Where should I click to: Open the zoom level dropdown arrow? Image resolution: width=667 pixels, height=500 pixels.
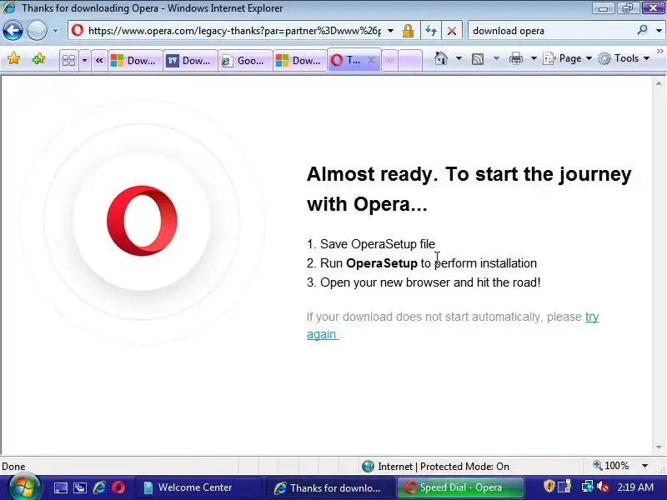(644, 466)
